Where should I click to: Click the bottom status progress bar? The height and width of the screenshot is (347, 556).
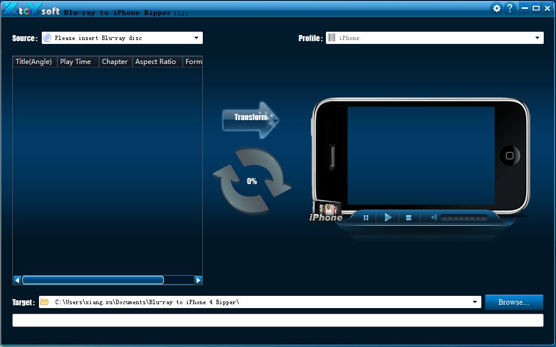pyautogui.click(x=277, y=320)
